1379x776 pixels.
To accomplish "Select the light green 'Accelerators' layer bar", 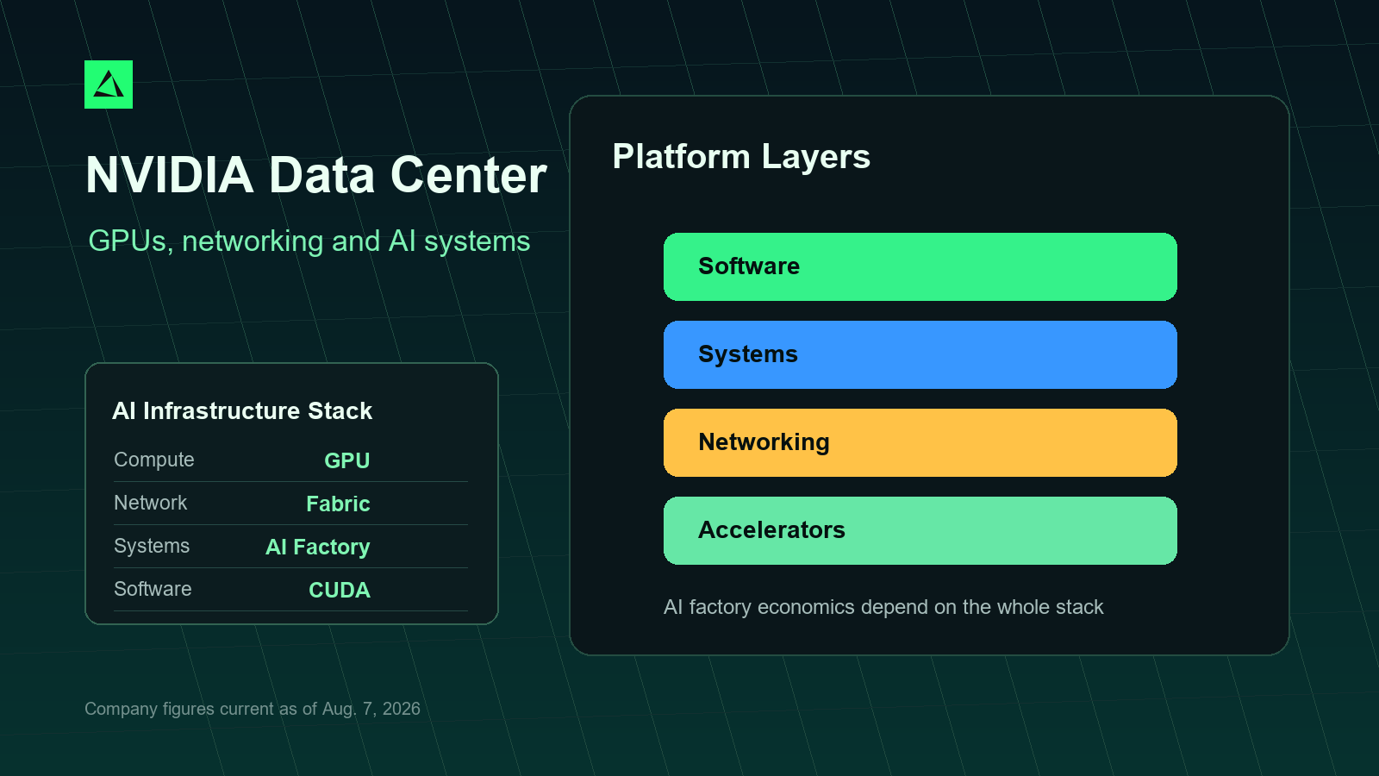I will pos(920,530).
